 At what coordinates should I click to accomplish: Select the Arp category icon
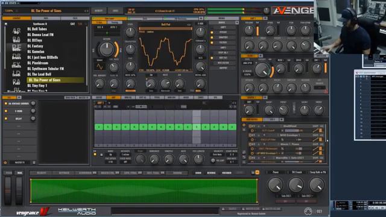[16, 31]
